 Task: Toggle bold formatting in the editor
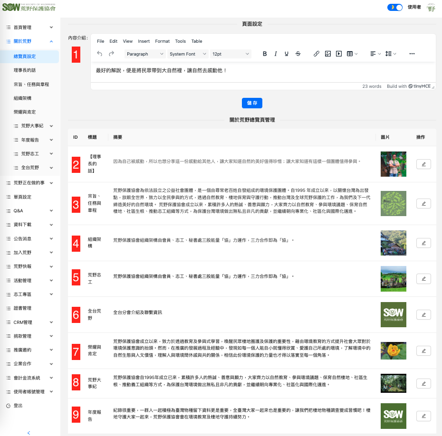[265, 54]
